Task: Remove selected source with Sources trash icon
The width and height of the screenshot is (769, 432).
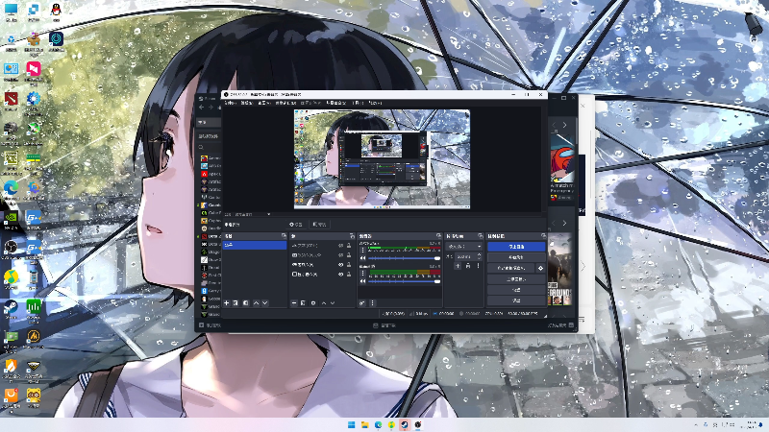Action: 303,303
